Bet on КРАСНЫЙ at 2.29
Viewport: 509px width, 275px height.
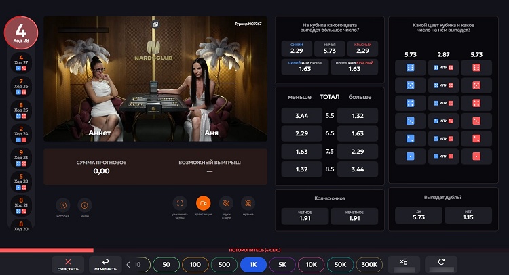[x=362, y=49]
